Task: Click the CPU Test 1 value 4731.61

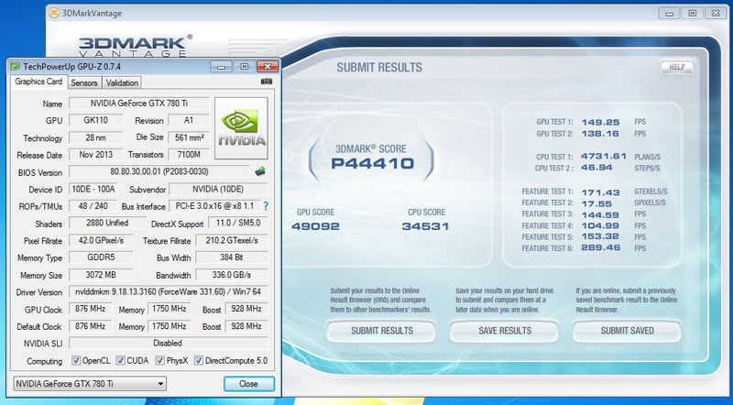Action: coord(604,156)
